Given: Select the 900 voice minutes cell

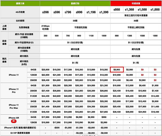Looking at the screenshot, I should [x=79, y=36].
